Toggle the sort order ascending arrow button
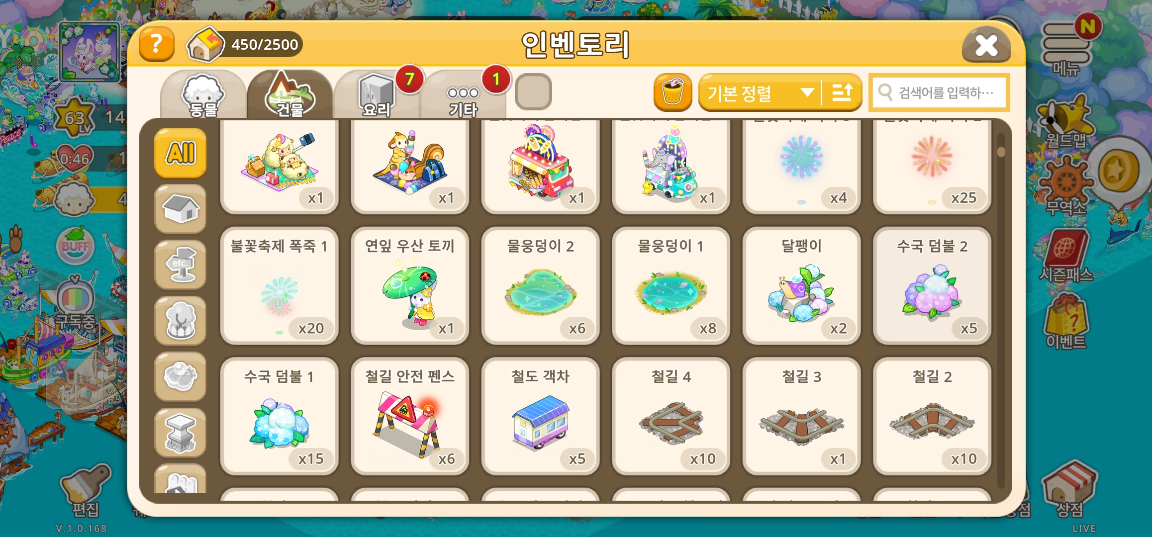This screenshot has width=1152, height=537. pyautogui.click(x=842, y=92)
